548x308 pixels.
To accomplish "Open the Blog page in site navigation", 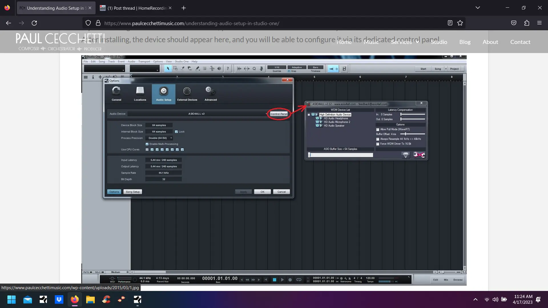I will click(x=465, y=42).
